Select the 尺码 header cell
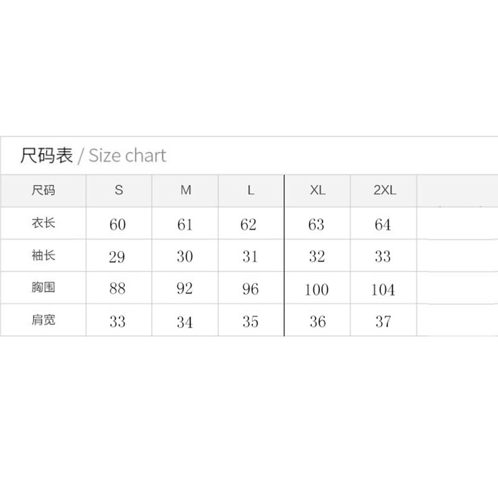 pos(43,190)
